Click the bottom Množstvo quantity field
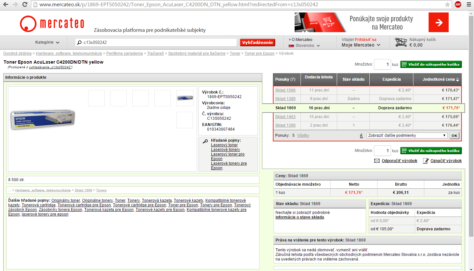The width and height of the screenshot is (474, 271). [x=382, y=151]
